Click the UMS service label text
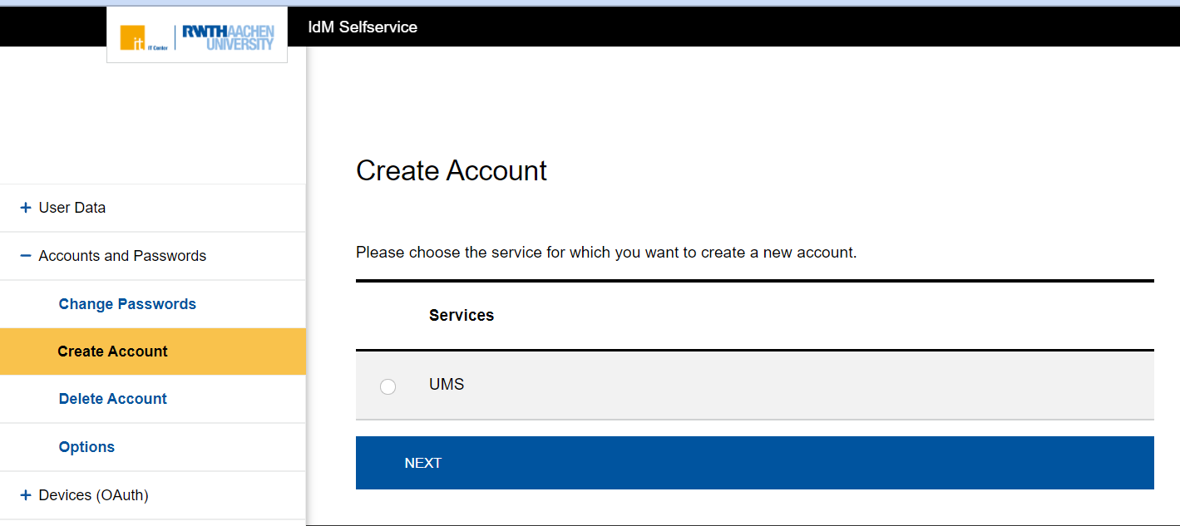The width and height of the screenshot is (1180, 526). (x=447, y=385)
